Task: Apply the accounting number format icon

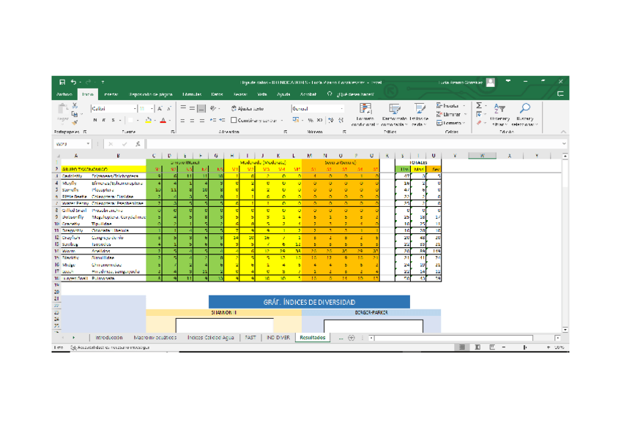Action: click(x=296, y=120)
